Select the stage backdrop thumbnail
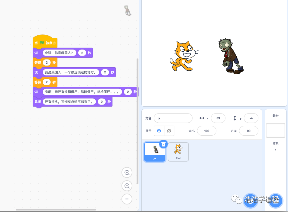 (276, 130)
